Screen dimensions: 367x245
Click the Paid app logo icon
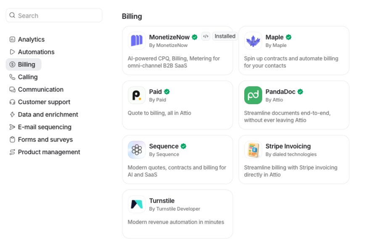(x=137, y=95)
